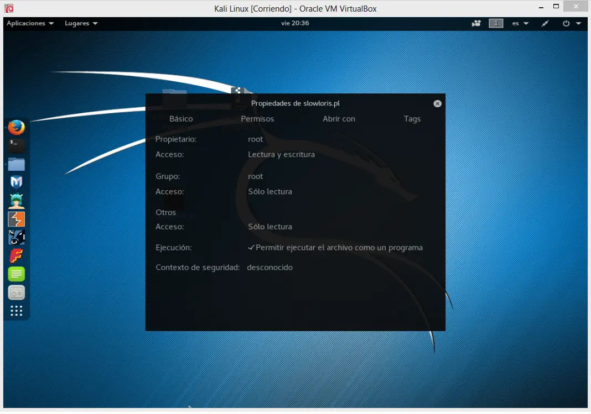Open Armitage from the dock
The height and width of the screenshot is (414, 591).
click(16, 201)
